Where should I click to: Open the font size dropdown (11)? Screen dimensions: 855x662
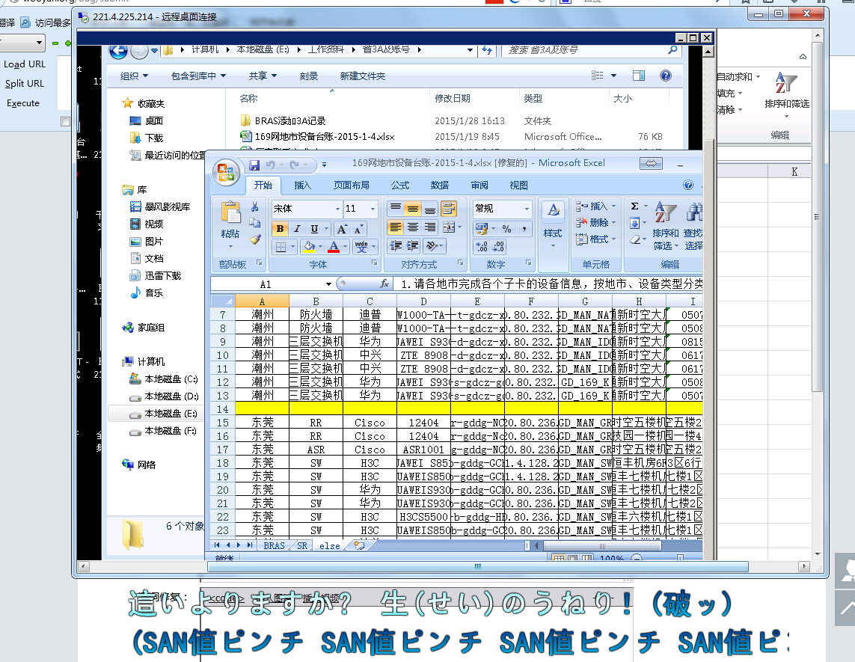[373, 209]
